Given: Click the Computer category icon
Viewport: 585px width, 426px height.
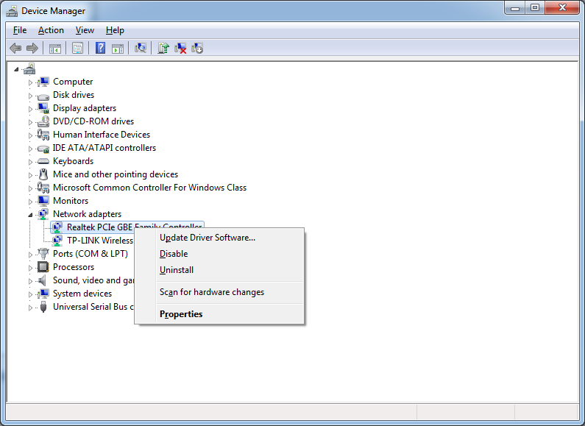Looking at the screenshot, I should (43, 82).
